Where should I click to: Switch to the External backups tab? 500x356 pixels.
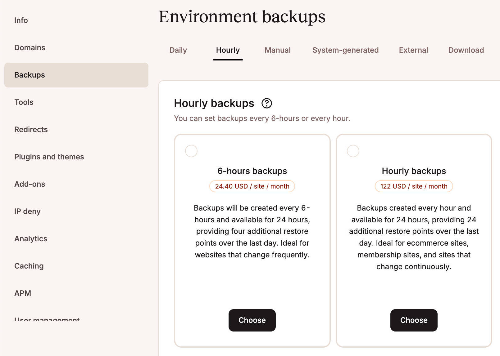click(x=413, y=50)
